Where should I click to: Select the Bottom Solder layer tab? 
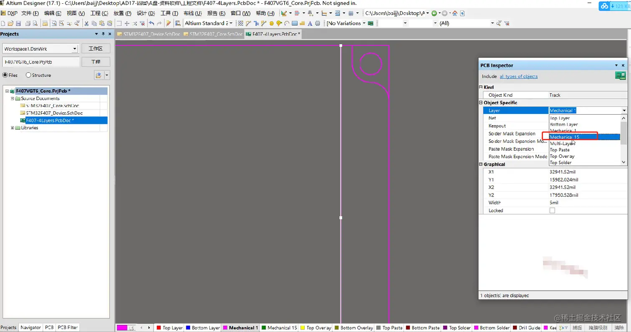point(492,328)
